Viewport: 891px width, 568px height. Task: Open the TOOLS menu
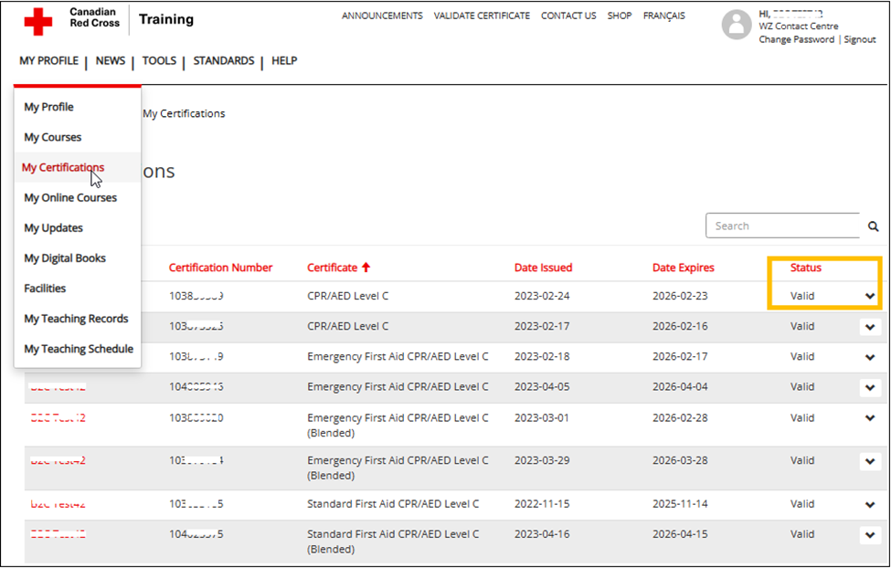point(159,60)
